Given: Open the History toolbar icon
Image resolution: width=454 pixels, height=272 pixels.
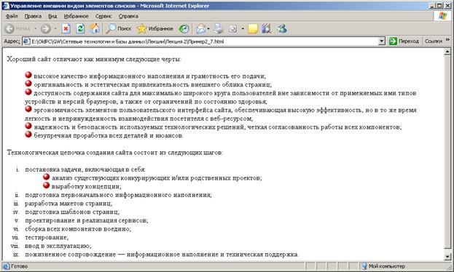Looking at the screenshot, I should 184,28.
